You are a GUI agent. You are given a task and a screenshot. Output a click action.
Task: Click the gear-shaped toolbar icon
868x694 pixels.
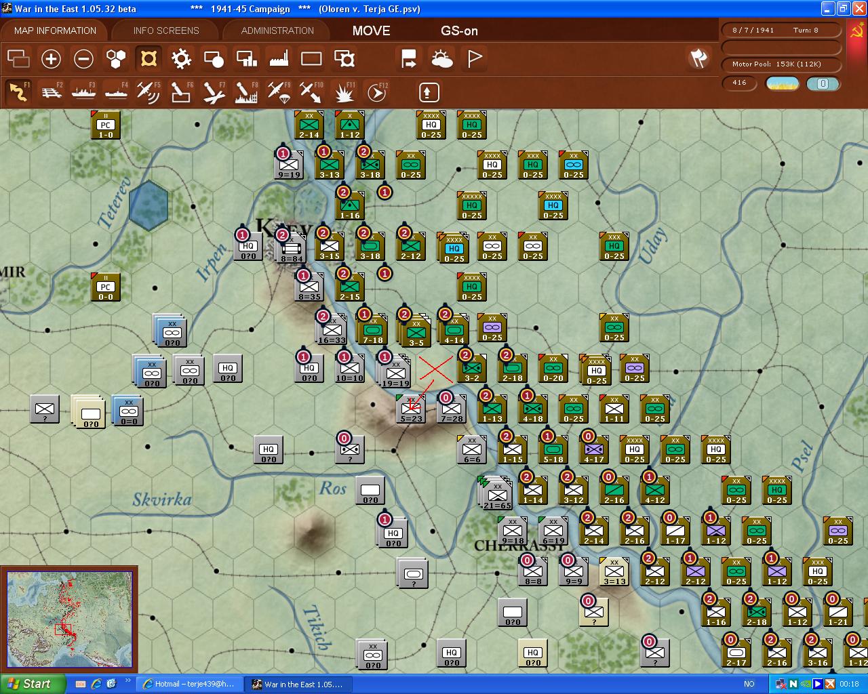(181, 59)
